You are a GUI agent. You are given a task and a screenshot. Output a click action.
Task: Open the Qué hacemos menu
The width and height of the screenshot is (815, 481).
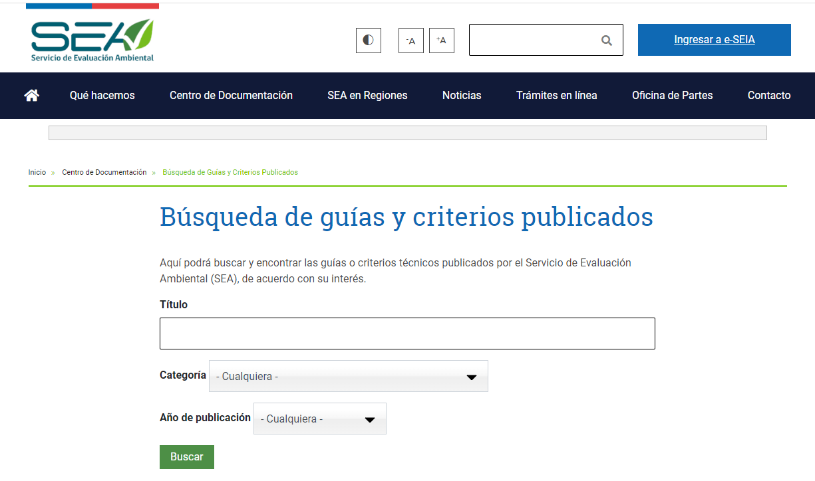pyautogui.click(x=102, y=96)
